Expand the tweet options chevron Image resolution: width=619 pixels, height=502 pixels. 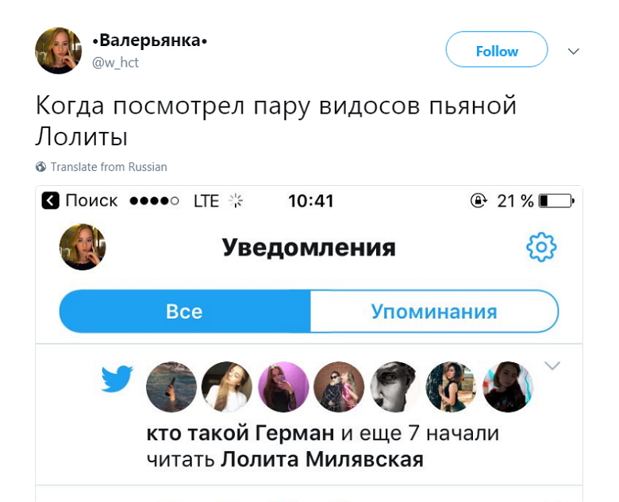click(x=574, y=52)
